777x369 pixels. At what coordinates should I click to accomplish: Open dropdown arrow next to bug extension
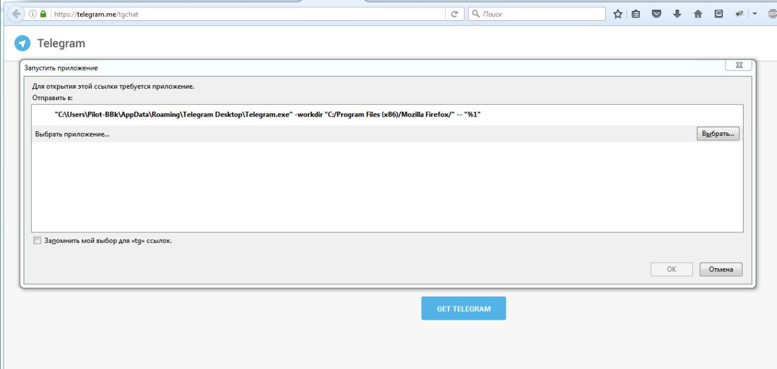(x=755, y=14)
